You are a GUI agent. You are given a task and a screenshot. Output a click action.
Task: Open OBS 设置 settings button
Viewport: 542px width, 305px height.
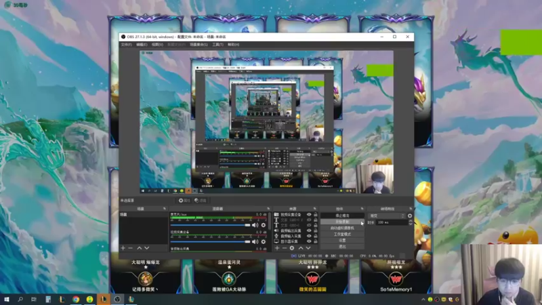[342, 241]
